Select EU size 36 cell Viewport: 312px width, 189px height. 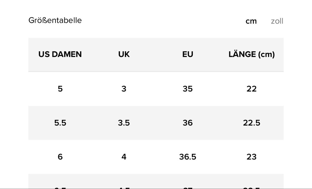point(188,123)
